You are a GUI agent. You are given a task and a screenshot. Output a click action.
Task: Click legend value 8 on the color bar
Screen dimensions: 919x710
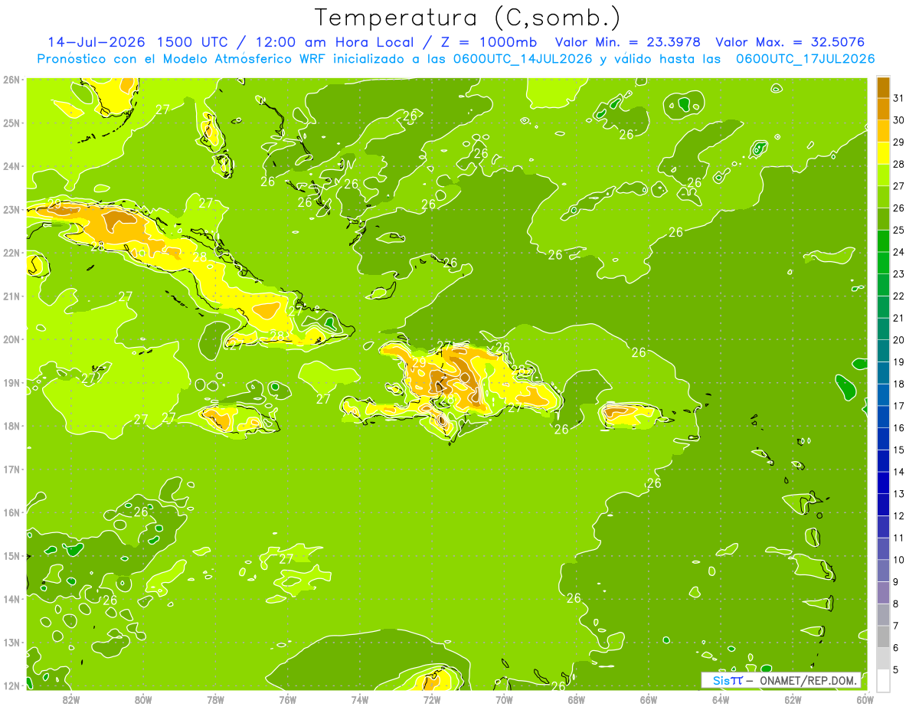point(896,604)
